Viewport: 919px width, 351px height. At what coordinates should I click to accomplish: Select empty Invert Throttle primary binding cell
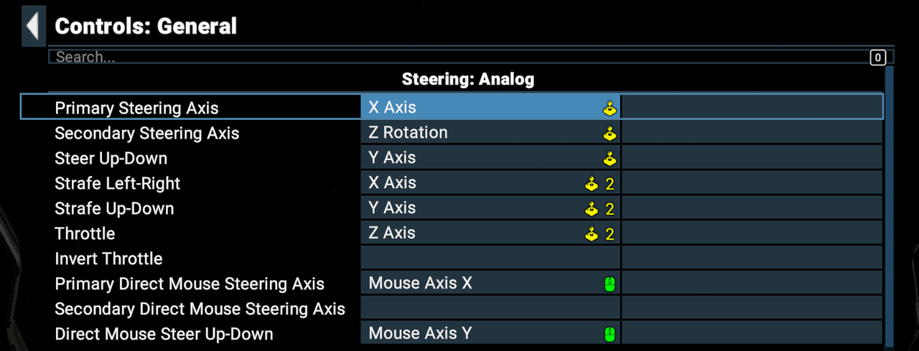coord(490,258)
